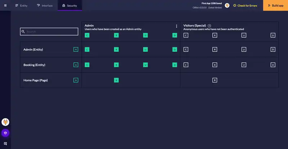The height and width of the screenshot is (149, 288).
Task: Click the search magnifier icon
Action: 23,32
